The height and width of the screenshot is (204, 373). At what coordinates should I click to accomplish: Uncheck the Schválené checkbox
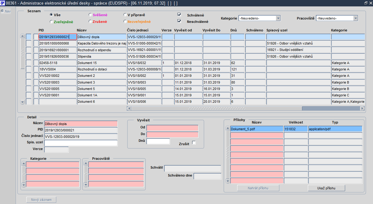click(179, 15)
